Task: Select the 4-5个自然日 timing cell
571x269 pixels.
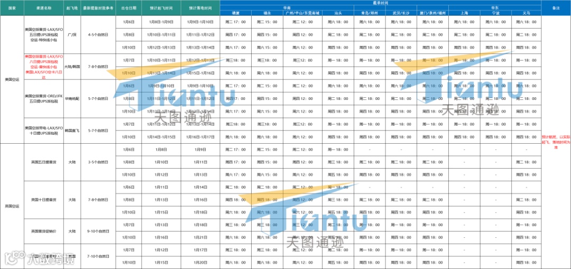Action: [x=98, y=35]
